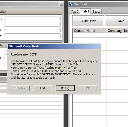Viewport: 128px width, 127px height.
Task: Click the fourth text field in left form
Action: [x=32, y=36]
